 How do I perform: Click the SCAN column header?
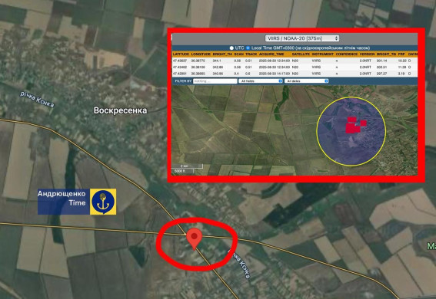coord(238,54)
